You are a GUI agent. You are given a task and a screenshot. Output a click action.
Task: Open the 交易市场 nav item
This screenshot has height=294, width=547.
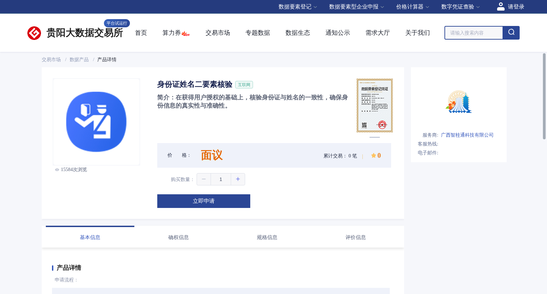218,33
